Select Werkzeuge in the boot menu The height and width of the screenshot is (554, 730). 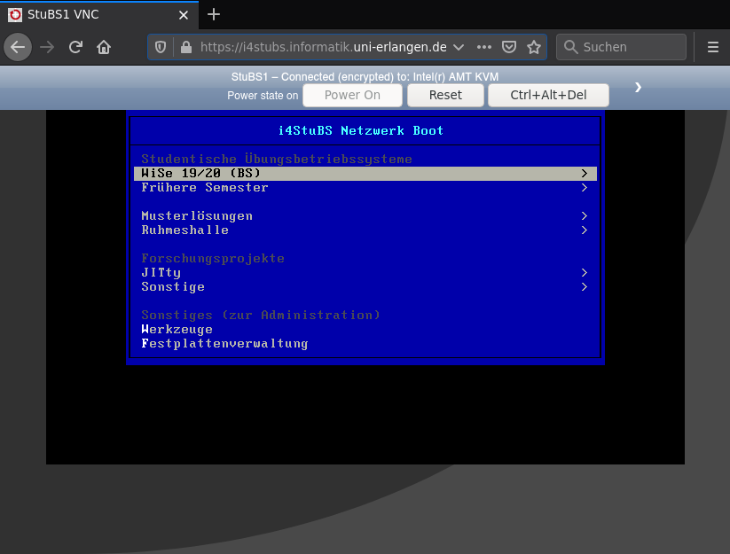point(177,330)
